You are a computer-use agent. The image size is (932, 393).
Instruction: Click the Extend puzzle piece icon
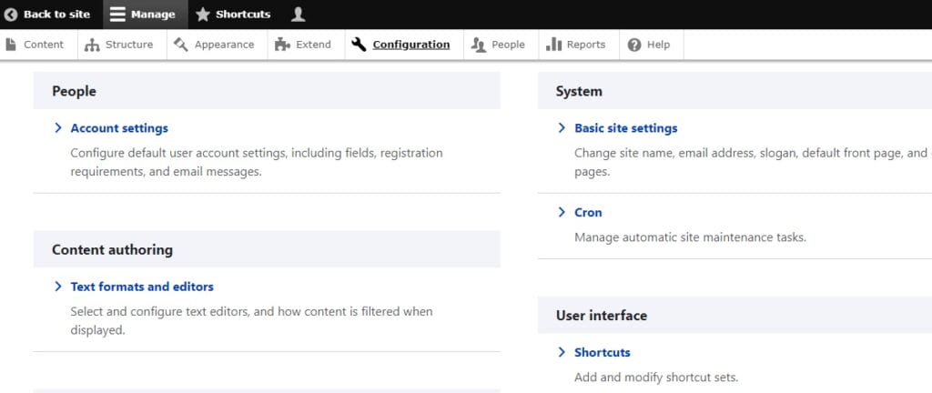click(x=282, y=45)
